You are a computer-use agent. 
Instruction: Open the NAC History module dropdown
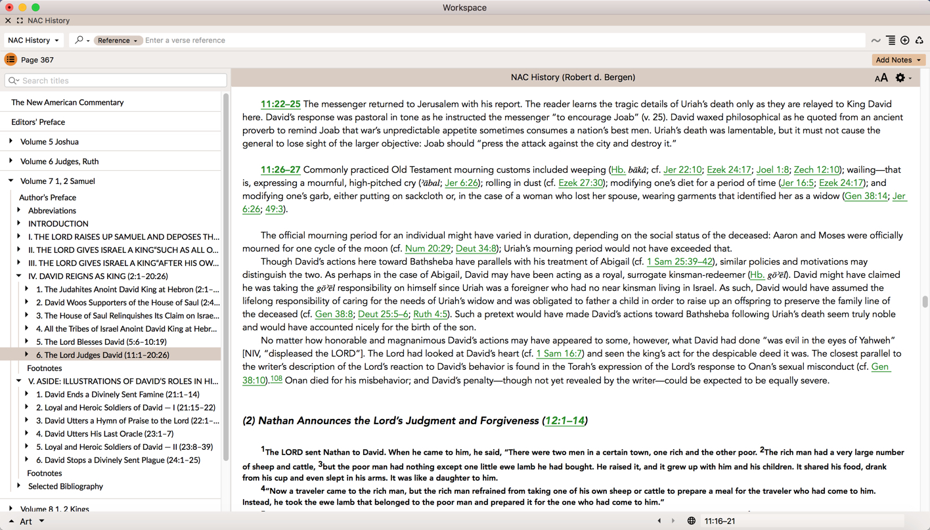click(x=33, y=40)
